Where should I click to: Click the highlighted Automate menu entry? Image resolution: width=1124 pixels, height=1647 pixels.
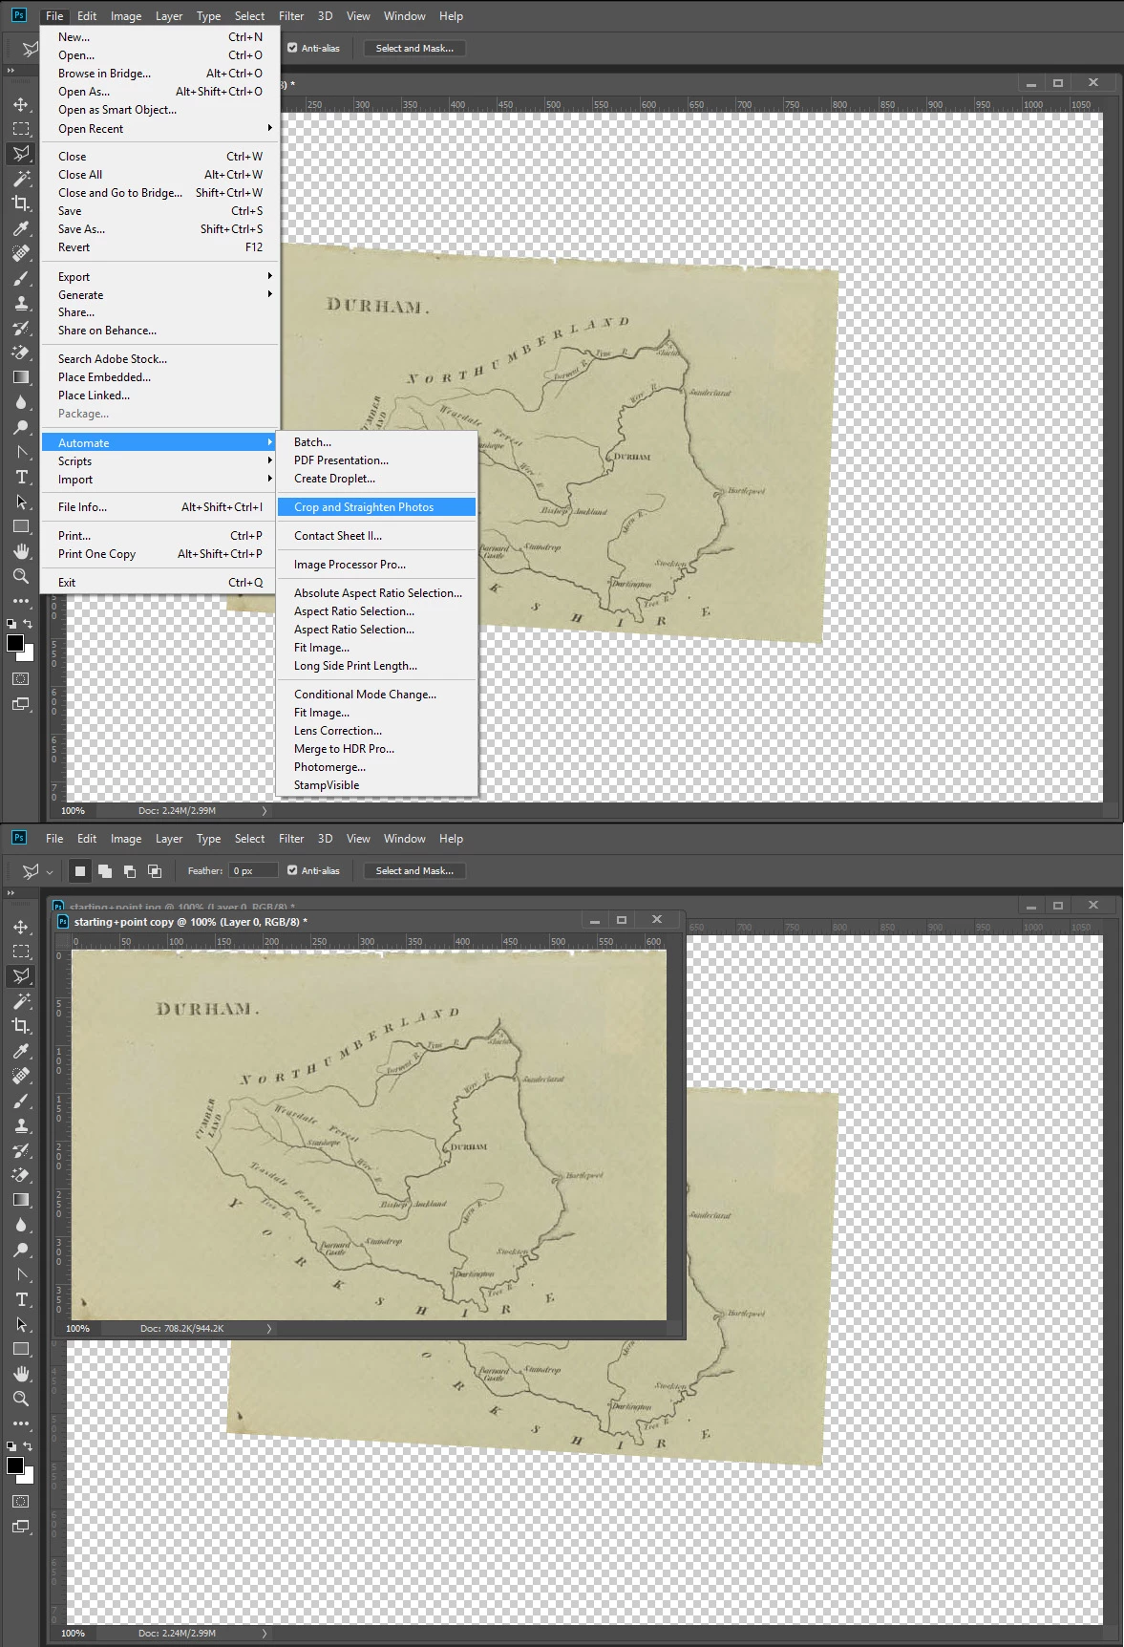pos(159,442)
